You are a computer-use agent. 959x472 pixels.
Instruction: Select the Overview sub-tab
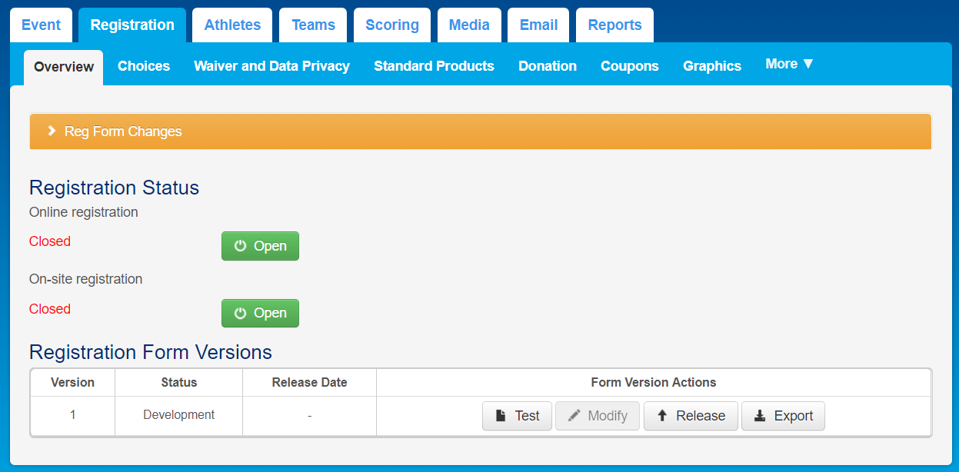(x=64, y=67)
